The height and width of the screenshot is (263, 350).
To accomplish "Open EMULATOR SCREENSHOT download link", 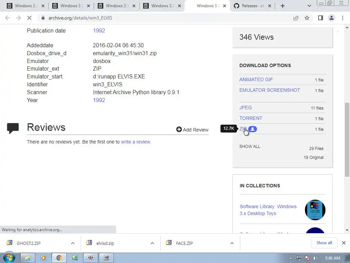I will point(270,90).
